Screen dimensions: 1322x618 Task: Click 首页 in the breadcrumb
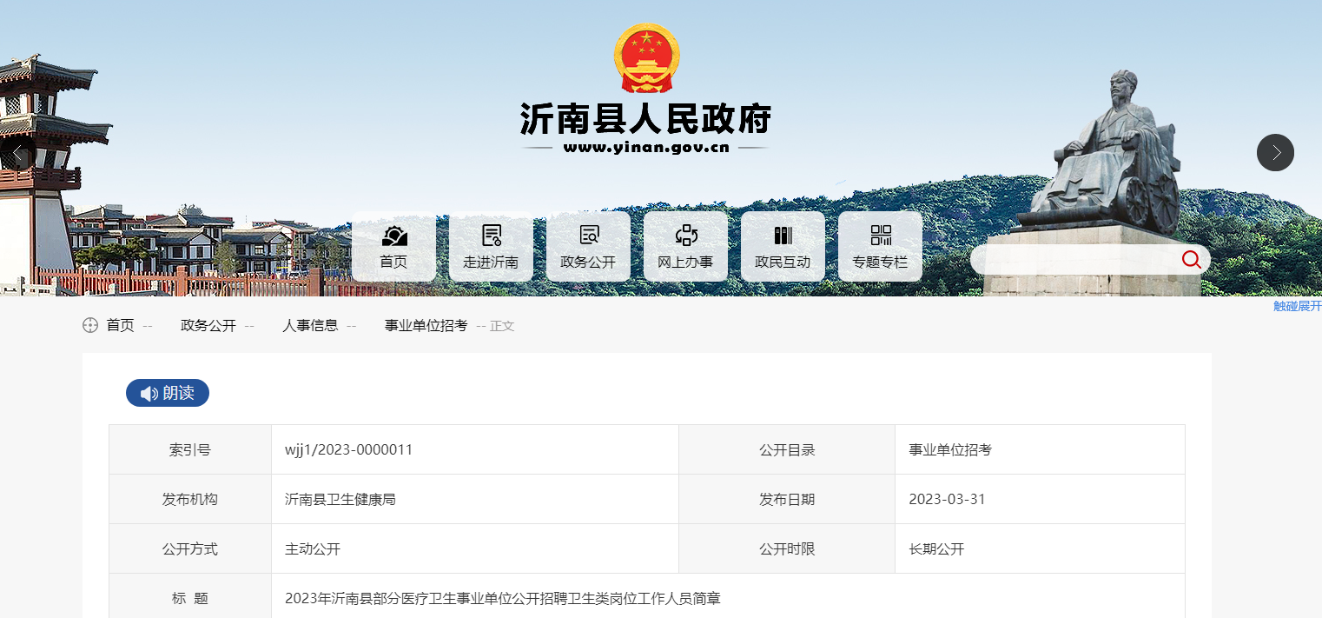(120, 326)
